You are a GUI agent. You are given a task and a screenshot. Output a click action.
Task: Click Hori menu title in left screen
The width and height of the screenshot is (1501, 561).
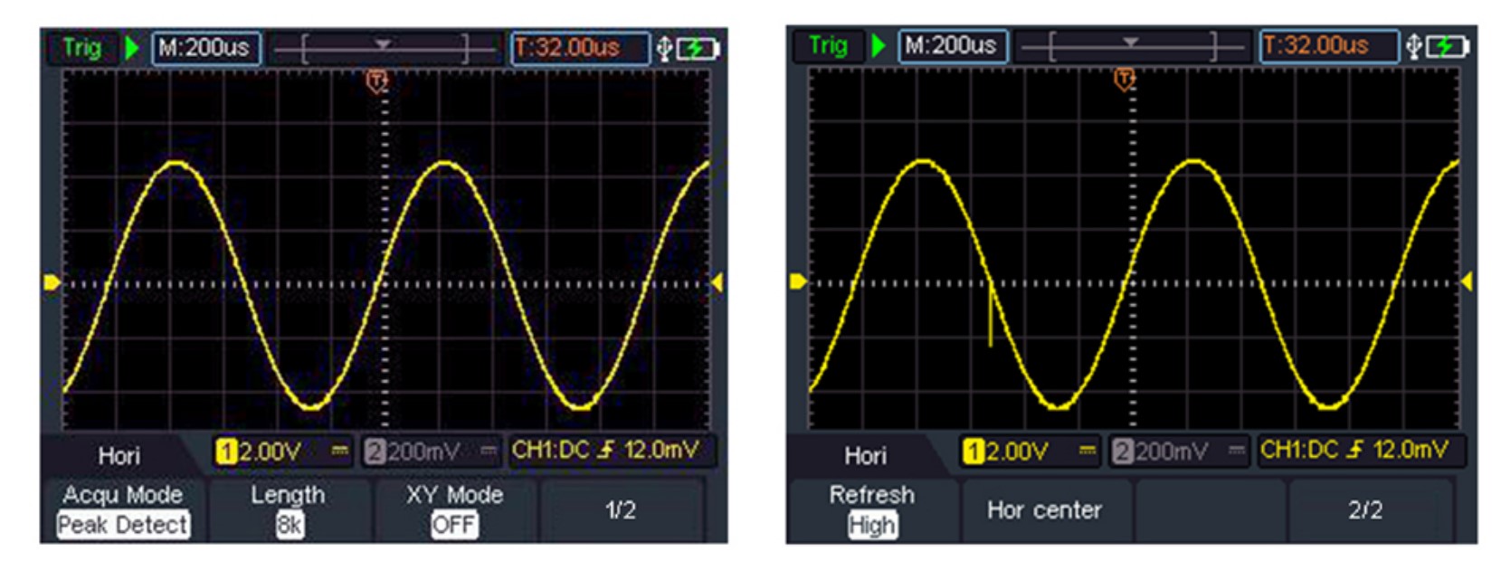point(119,456)
